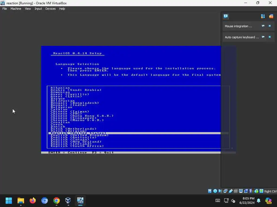The image size is (277, 207).
Task: Select Catalan in the language list
Action: tap(59, 109)
